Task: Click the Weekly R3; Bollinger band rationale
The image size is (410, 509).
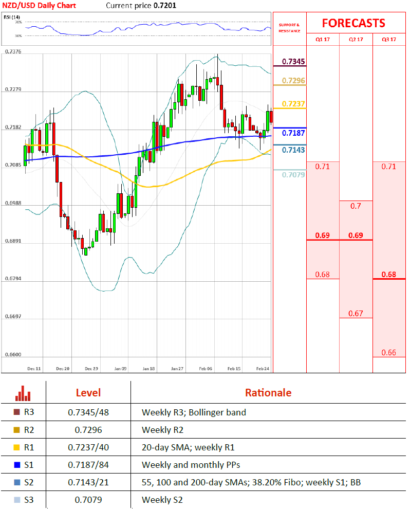Action: click(x=194, y=412)
